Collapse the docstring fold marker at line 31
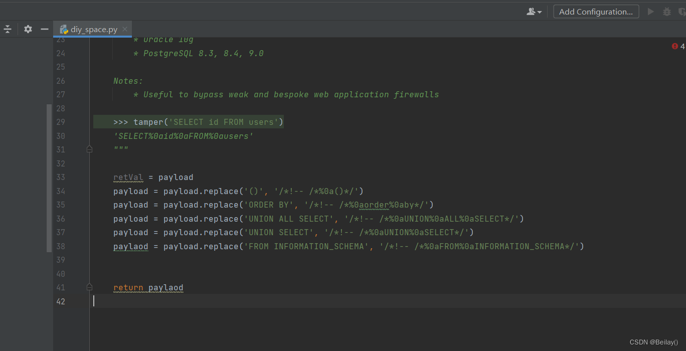This screenshot has width=686, height=351. pyautogui.click(x=89, y=149)
